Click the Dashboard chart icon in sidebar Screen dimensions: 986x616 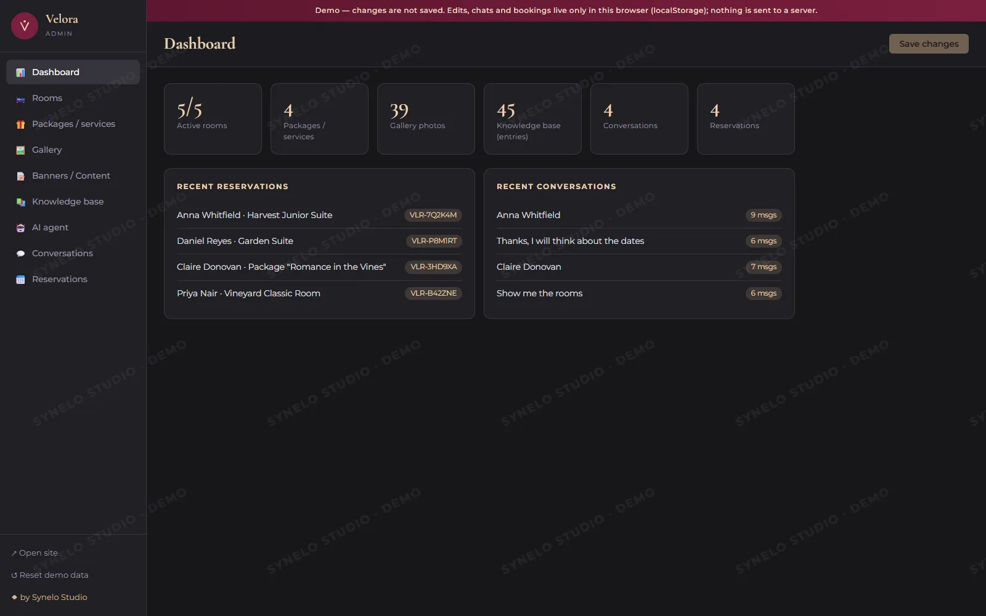coord(20,72)
